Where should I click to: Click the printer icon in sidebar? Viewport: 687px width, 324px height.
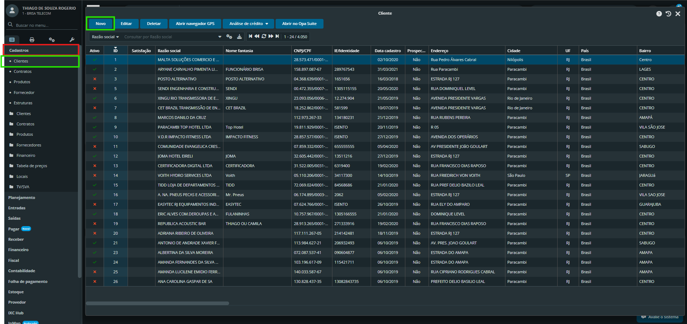(32, 40)
